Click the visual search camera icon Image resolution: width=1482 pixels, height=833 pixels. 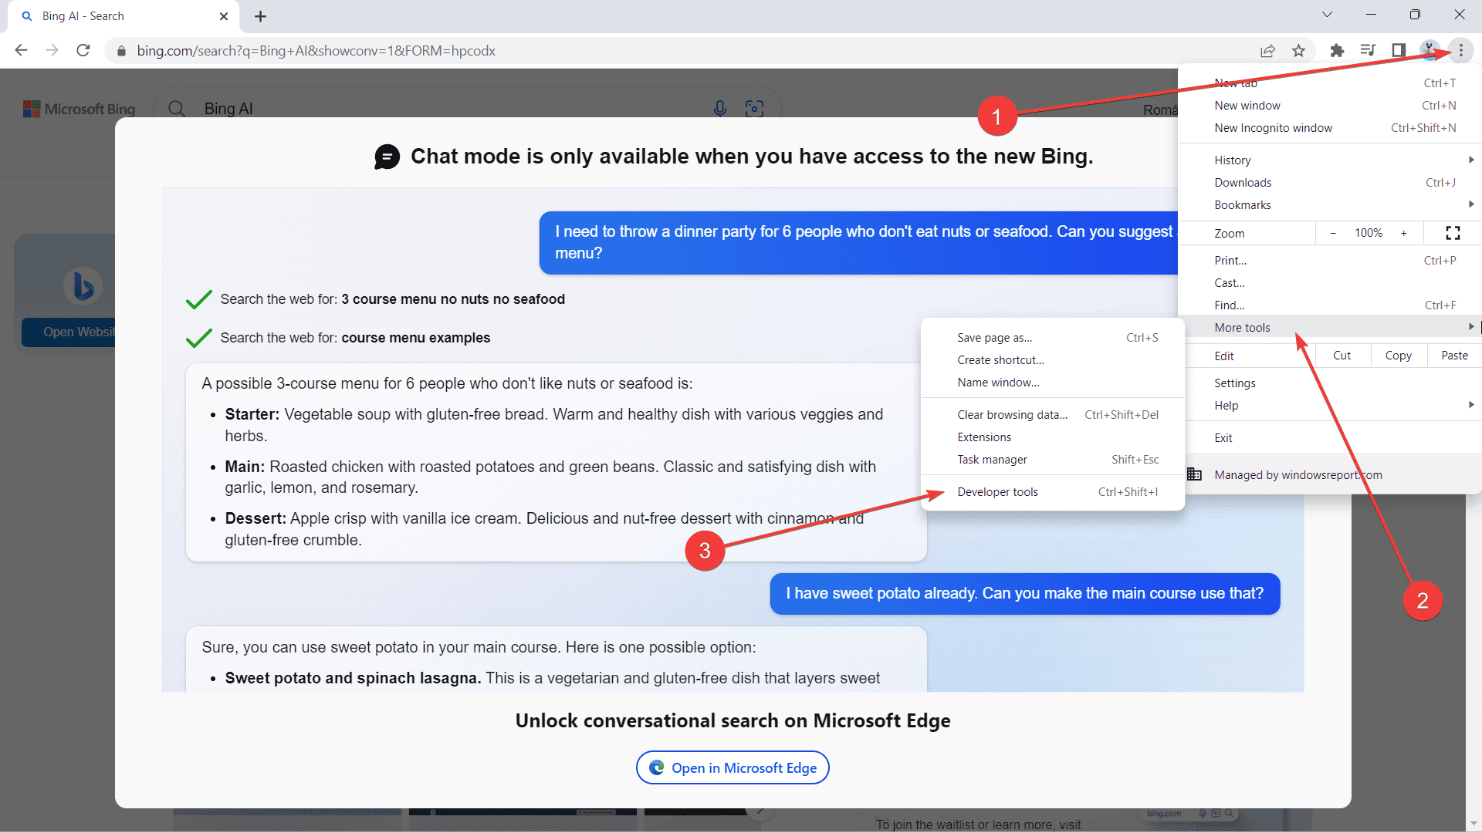[754, 109]
